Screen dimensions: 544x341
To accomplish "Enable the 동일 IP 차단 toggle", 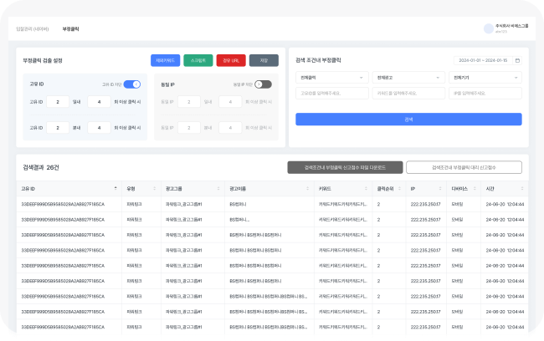I will tap(263, 84).
